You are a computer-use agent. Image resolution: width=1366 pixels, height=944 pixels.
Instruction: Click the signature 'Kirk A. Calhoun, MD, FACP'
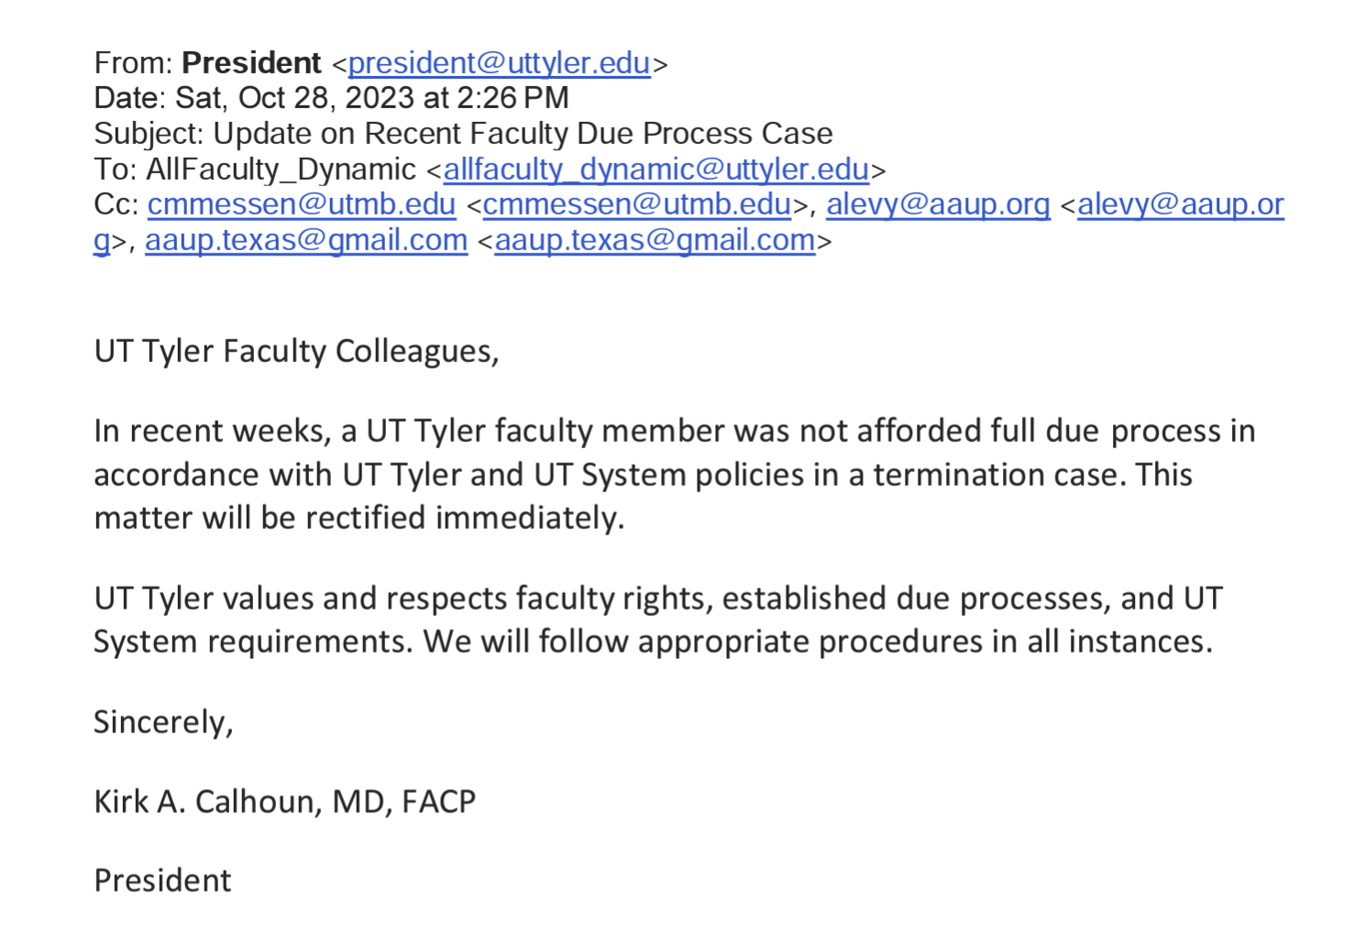(x=284, y=802)
